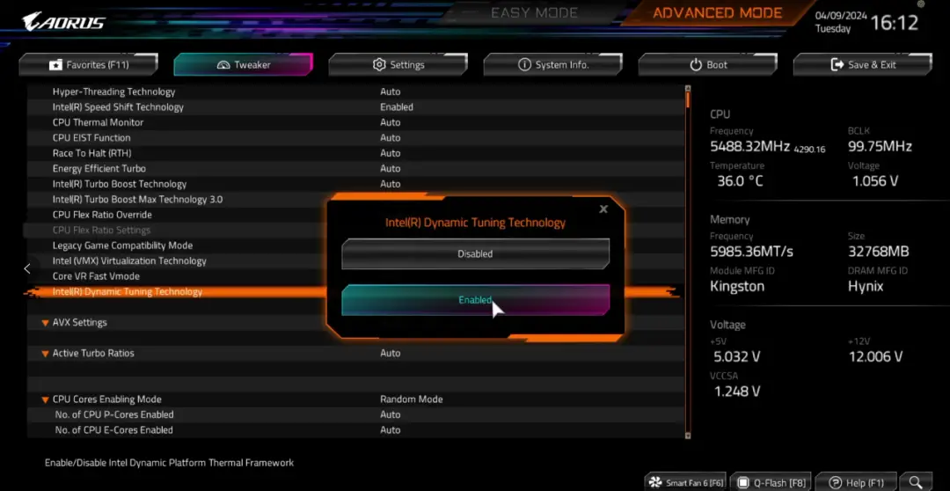
Task: Click the magnifier search icon
Action: click(916, 482)
